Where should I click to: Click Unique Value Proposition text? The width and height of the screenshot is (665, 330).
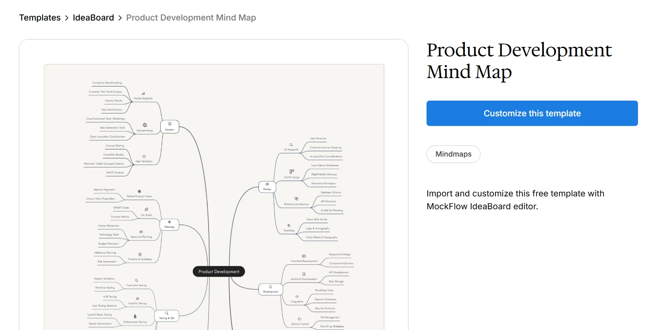tap(100, 199)
